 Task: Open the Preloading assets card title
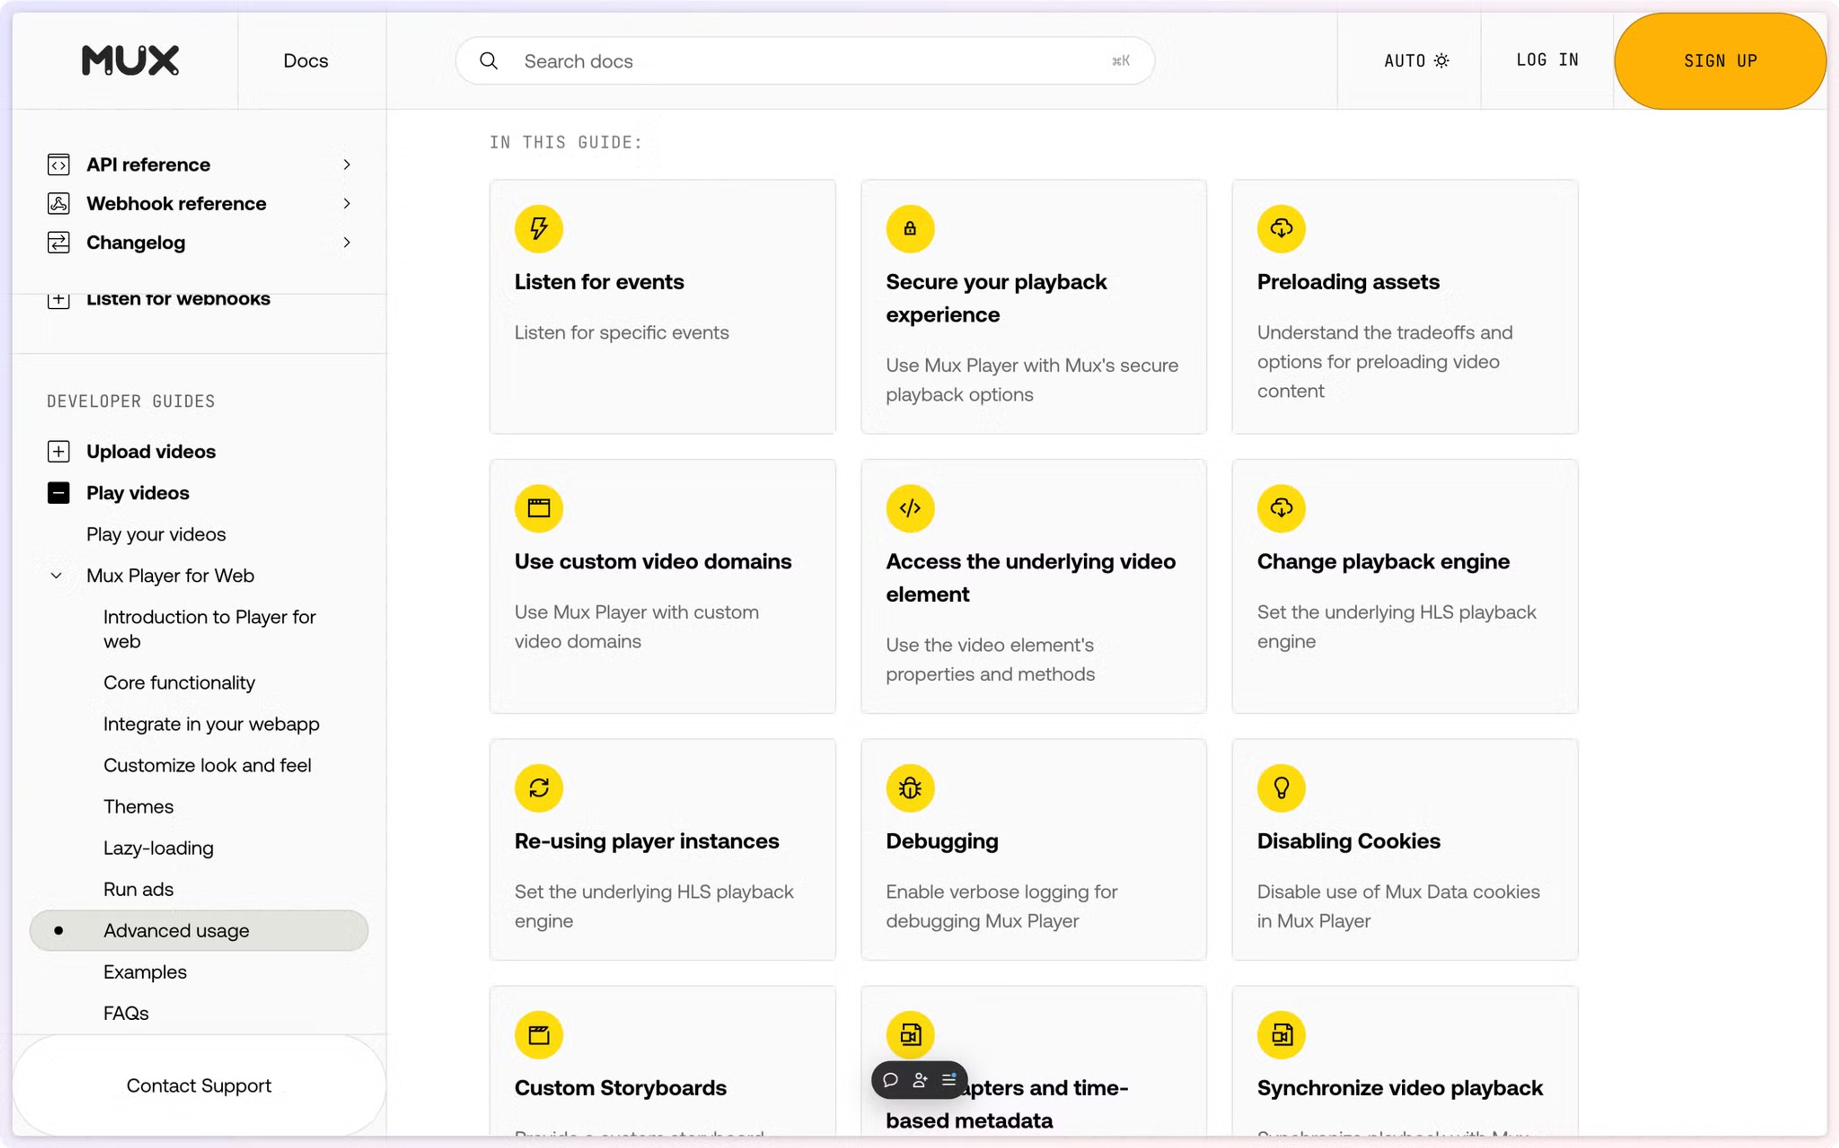[1348, 281]
